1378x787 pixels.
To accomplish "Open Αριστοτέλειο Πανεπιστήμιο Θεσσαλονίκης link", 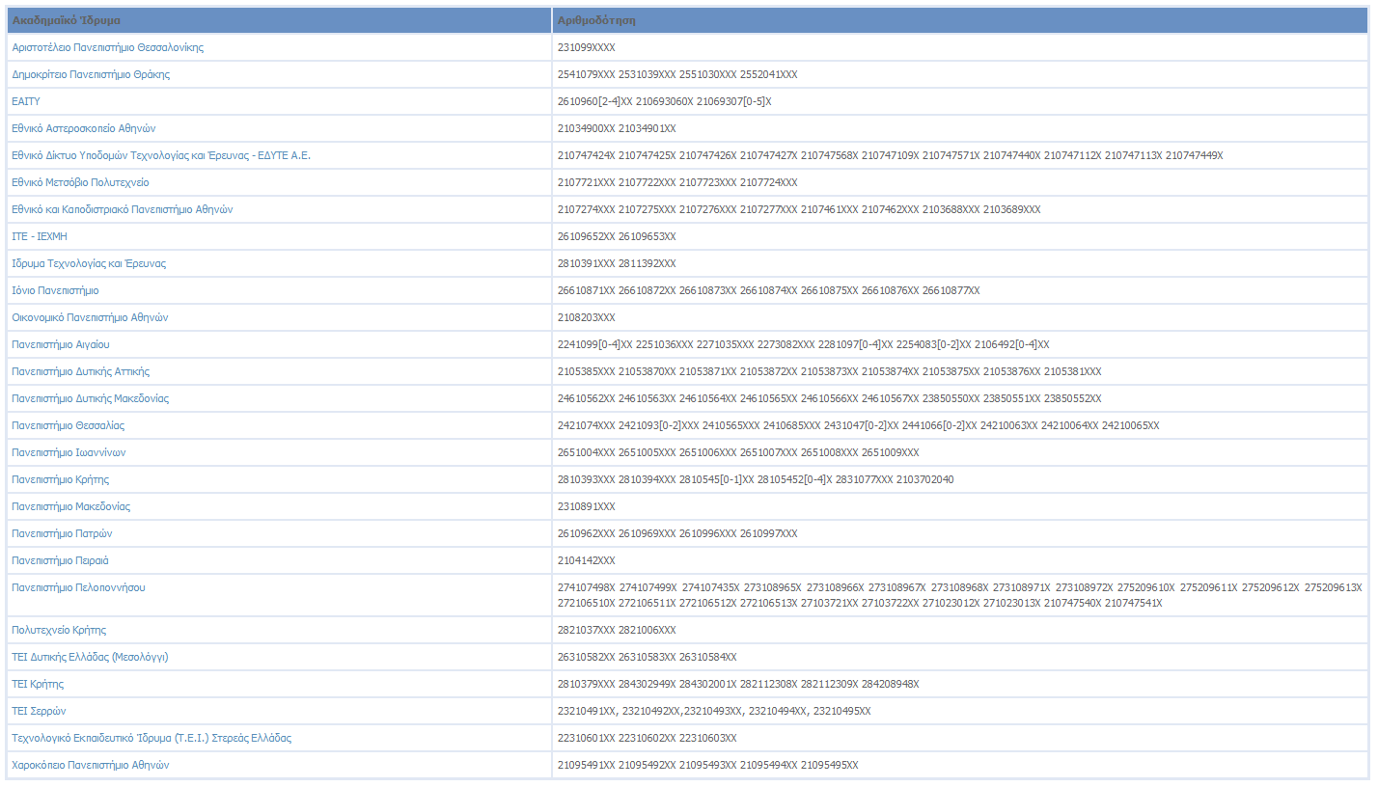I will (x=107, y=47).
